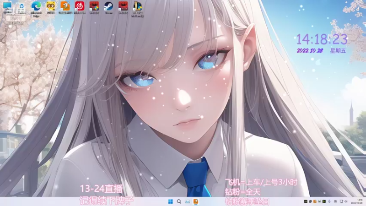
Task: Open the red game icon with colored badge
Action: [x=94, y=8]
